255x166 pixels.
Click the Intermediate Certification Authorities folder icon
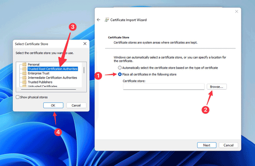24,77
